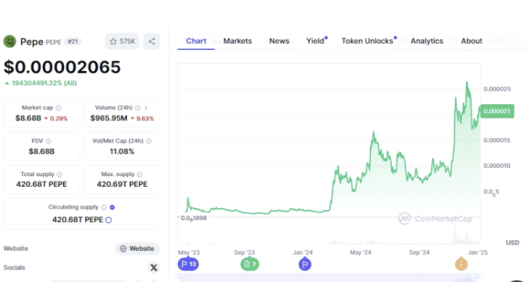Click the Sep '24 x-axis label

(x=419, y=253)
